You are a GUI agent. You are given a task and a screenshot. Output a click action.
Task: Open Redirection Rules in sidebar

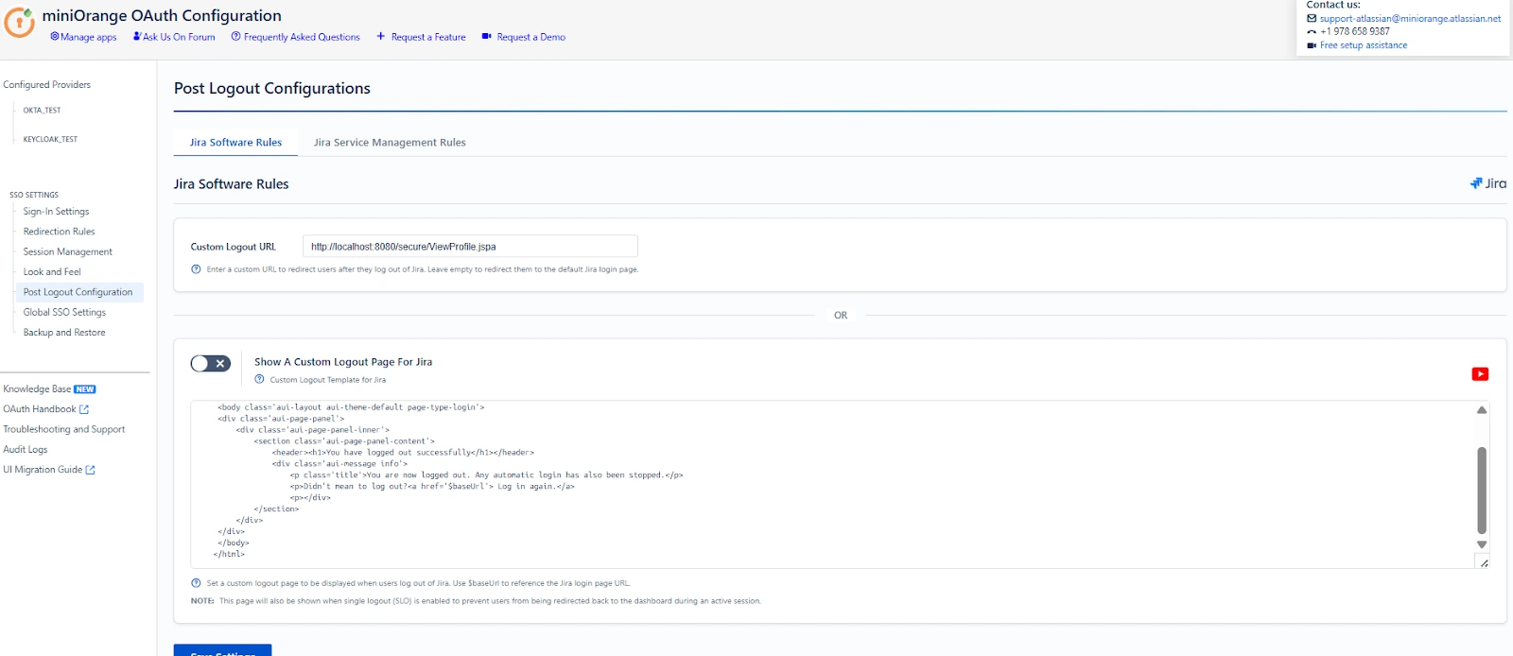[60, 232]
